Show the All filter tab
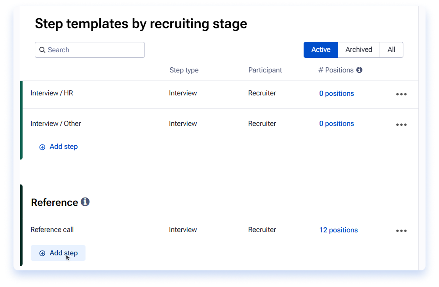The image size is (439, 287). [x=391, y=50]
